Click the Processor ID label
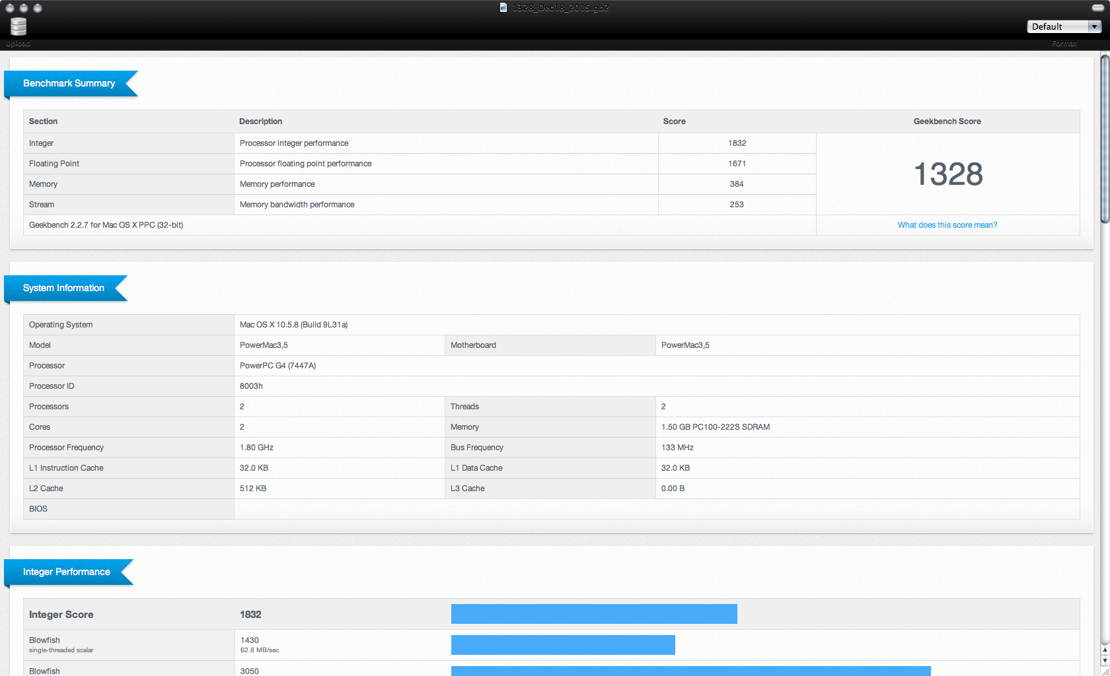Viewport: 1110px width, 676px height. click(52, 386)
